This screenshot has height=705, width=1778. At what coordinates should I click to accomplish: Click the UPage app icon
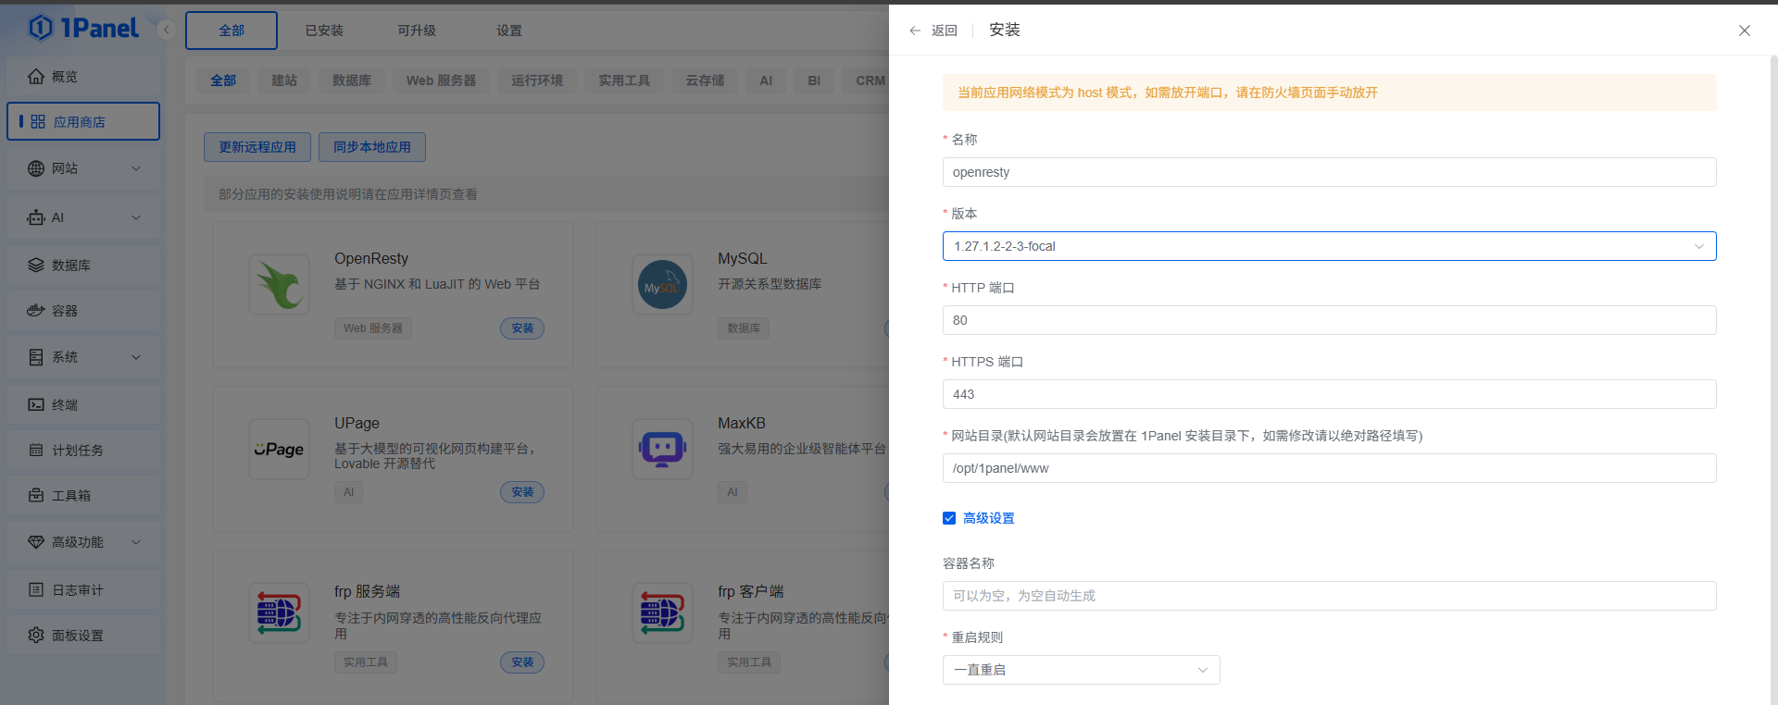click(x=279, y=450)
